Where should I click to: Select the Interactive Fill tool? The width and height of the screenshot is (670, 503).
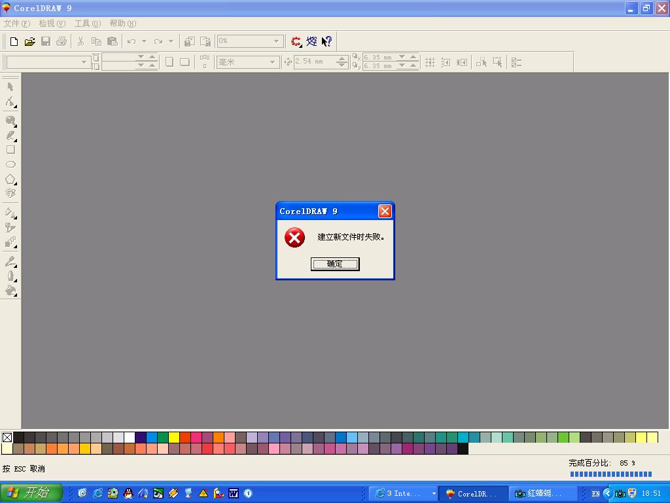pos(10,213)
